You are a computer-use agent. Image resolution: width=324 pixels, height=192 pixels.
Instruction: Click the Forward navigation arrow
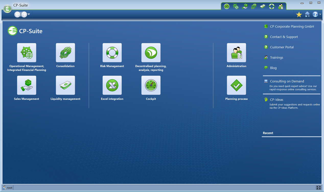click(x=24, y=14)
